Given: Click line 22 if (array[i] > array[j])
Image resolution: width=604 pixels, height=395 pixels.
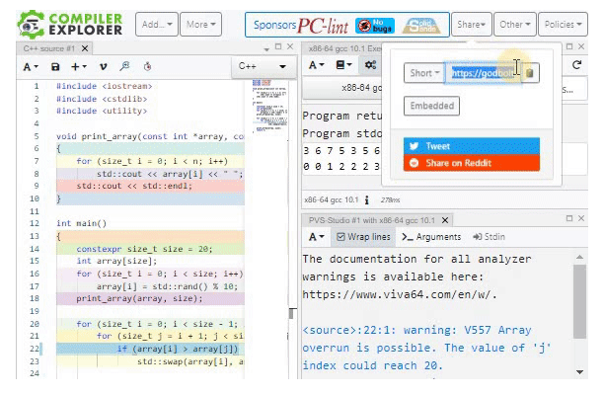Looking at the screenshot, I should pyautogui.click(x=178, y=350).
